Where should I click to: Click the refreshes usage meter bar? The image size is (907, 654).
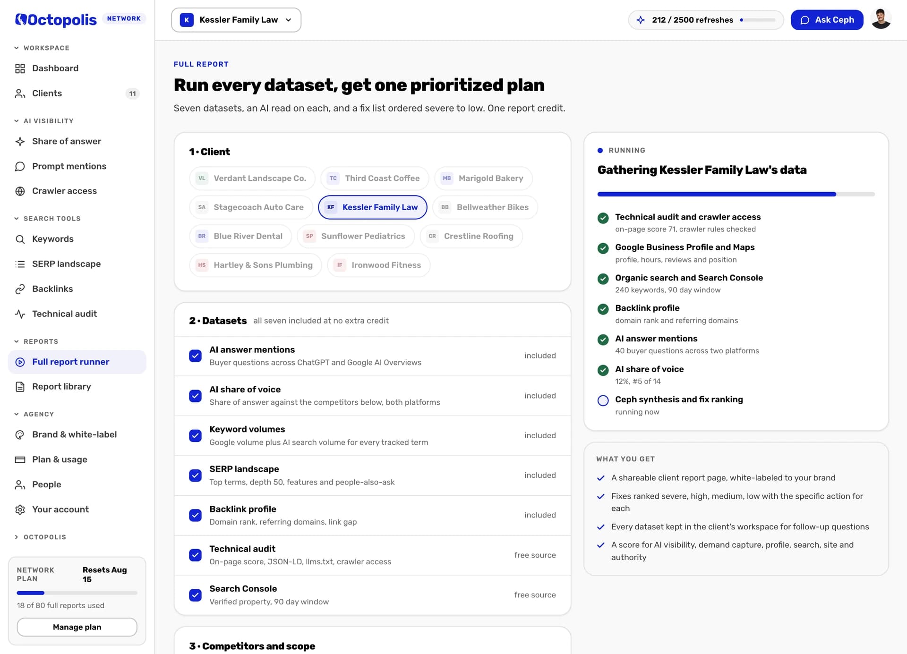click(758, 20)
